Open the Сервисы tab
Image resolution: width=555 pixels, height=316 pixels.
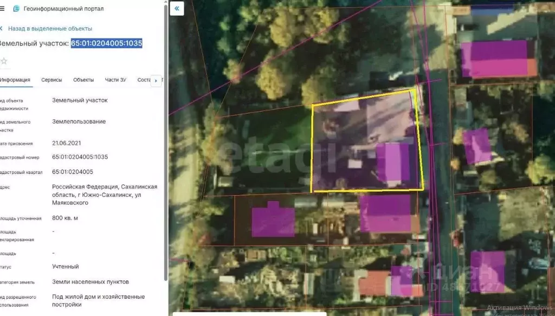coord(51,80)
